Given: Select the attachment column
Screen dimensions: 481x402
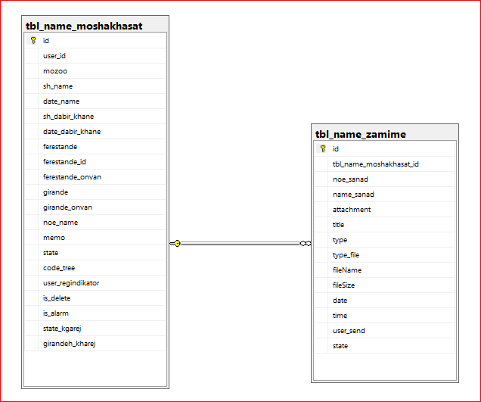Looking at the screenshot, I should click(385, 210).
